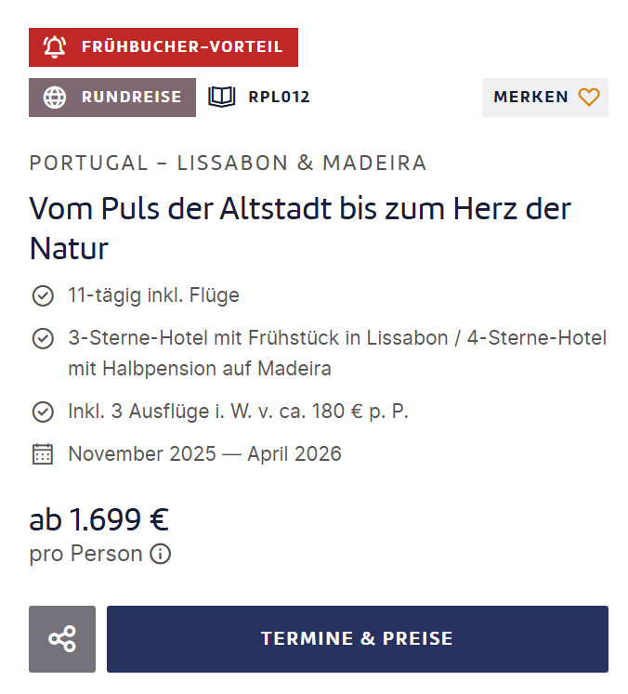Viewport: 628px width, 694px height.
Task: Click the checkmark icon next to 11-tägig
Action: click(x=43, y=295)
